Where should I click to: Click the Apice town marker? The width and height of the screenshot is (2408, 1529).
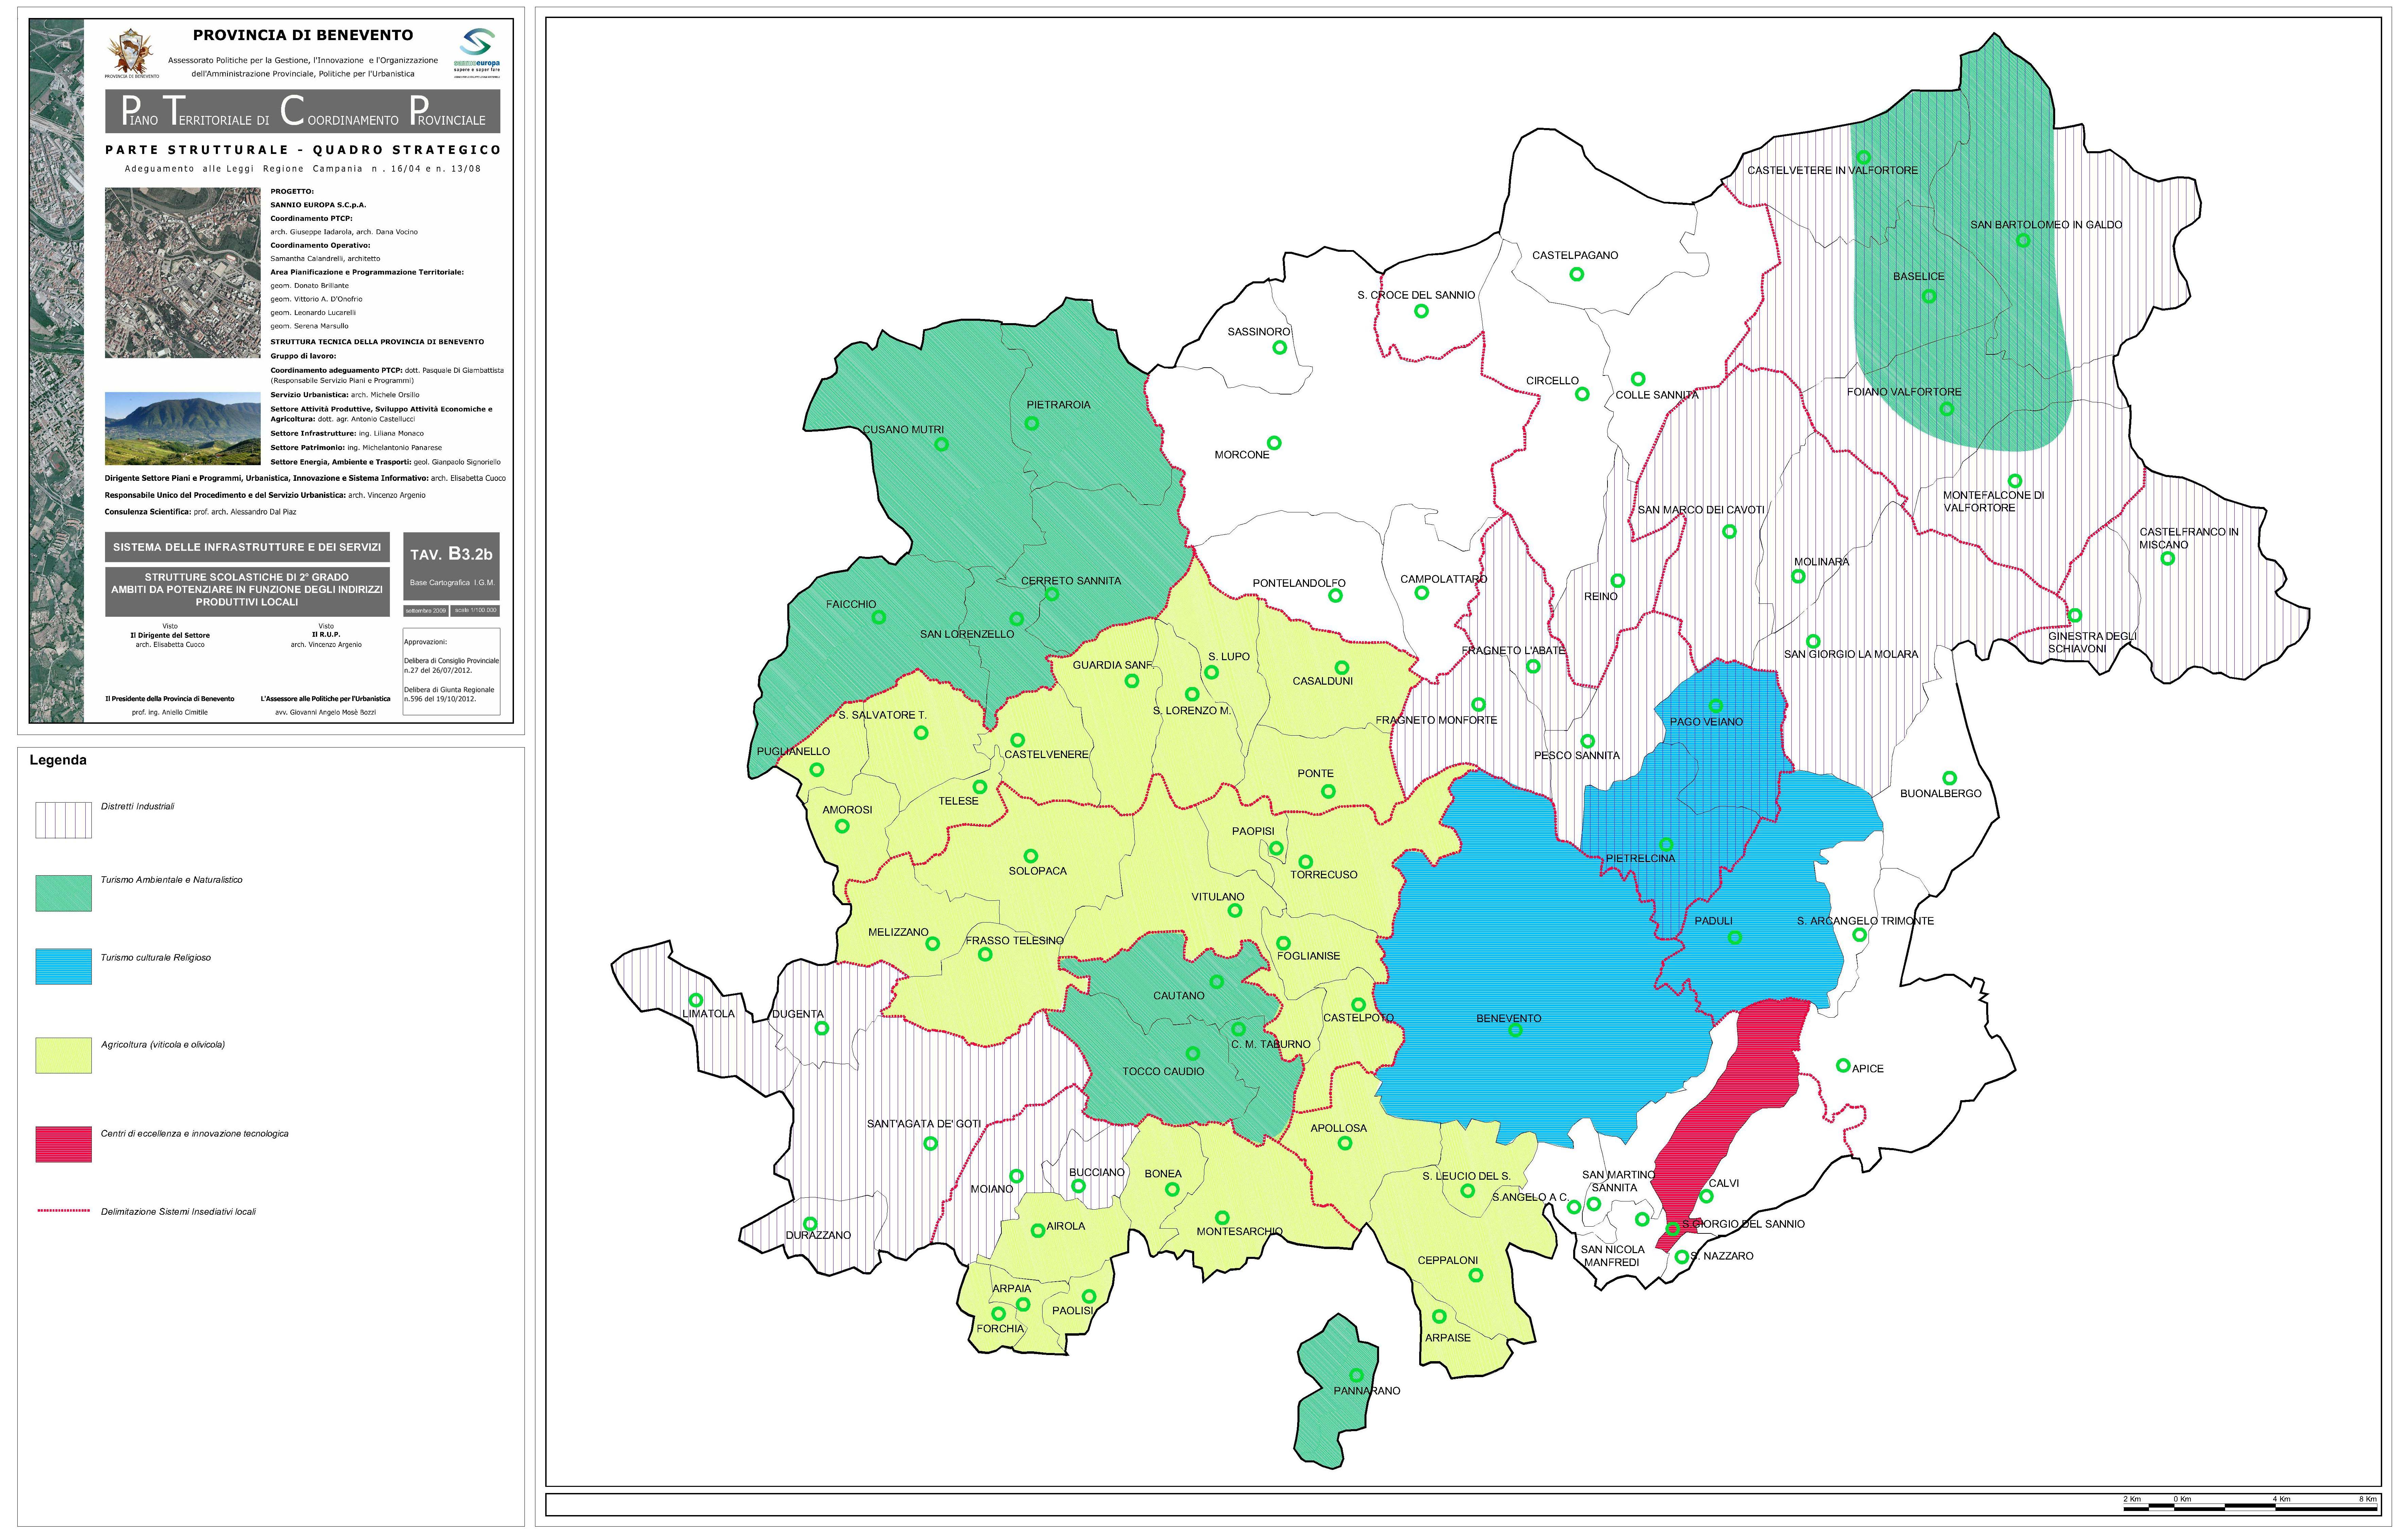pyautogui.click(x=1843, y=1066)
